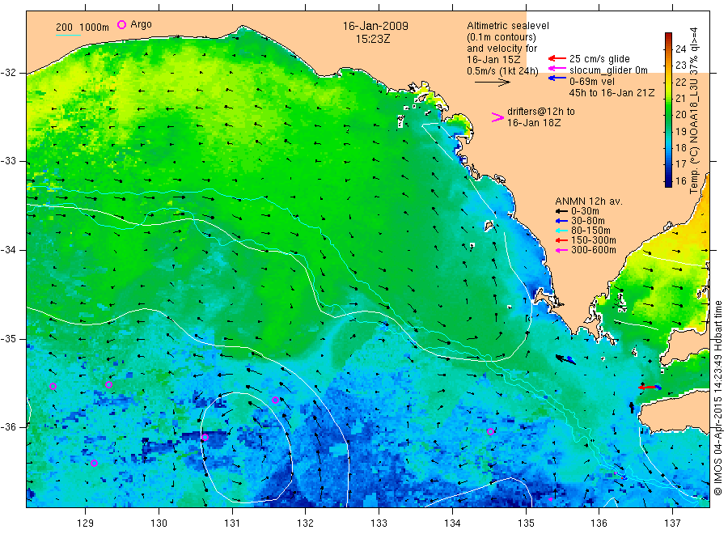Screen dimensions: 728x534
Task: Select the magenta 300-600m ANMN arrow
Action: [562, 250]
